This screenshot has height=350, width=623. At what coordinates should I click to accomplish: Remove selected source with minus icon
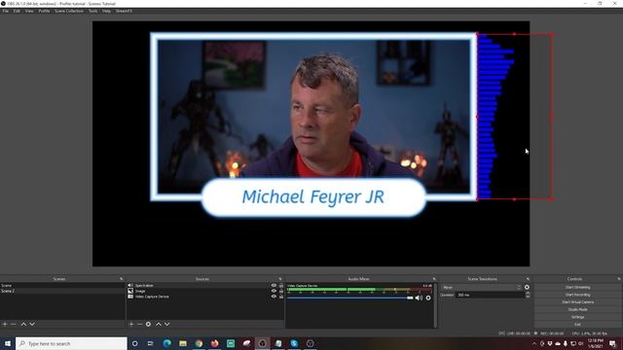pos(140,324)
